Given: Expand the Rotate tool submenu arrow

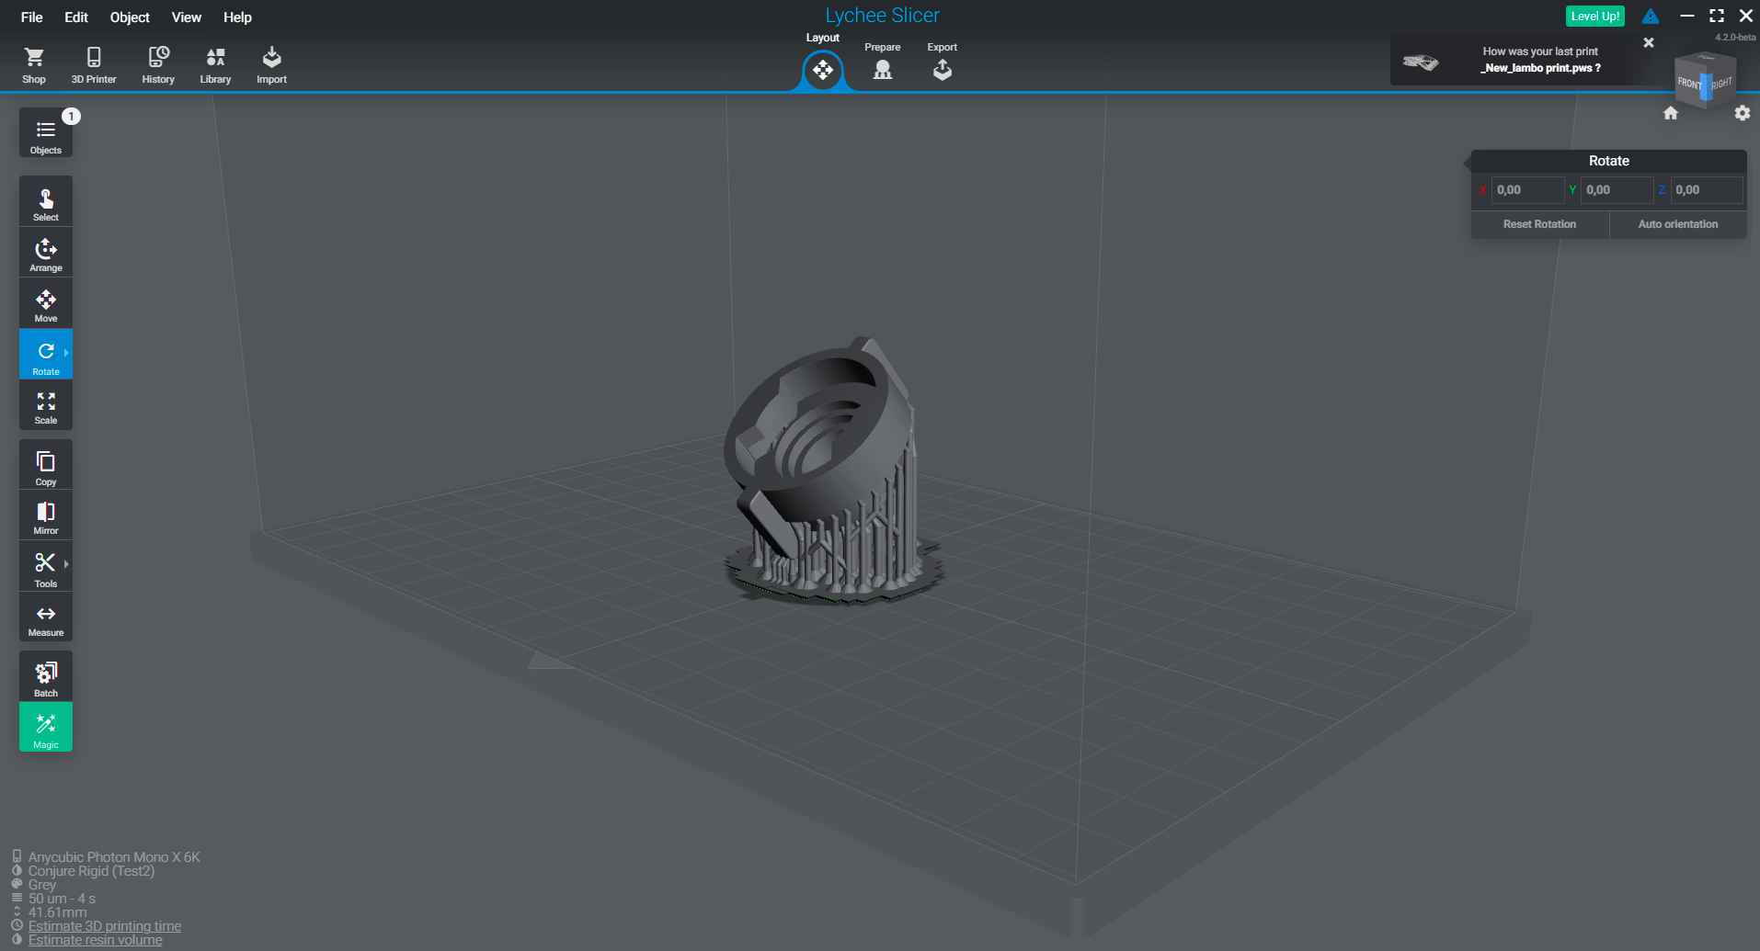Looking at the screenshot, I should coord(66,353).
